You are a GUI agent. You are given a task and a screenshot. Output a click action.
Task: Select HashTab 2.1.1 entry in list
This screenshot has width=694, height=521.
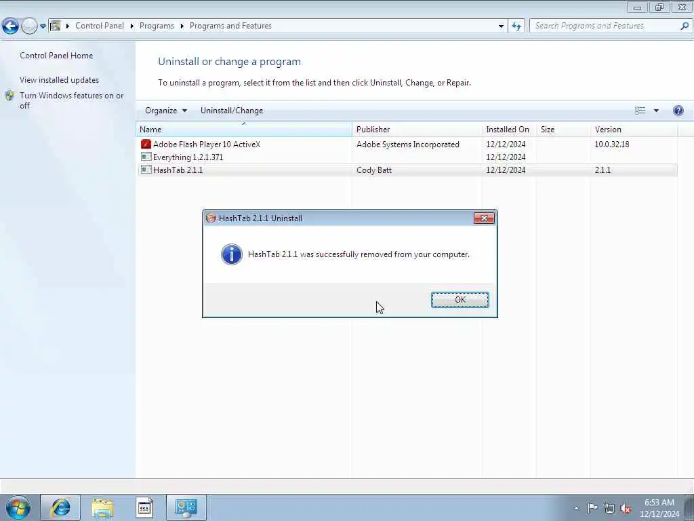[x=407, y=170]
